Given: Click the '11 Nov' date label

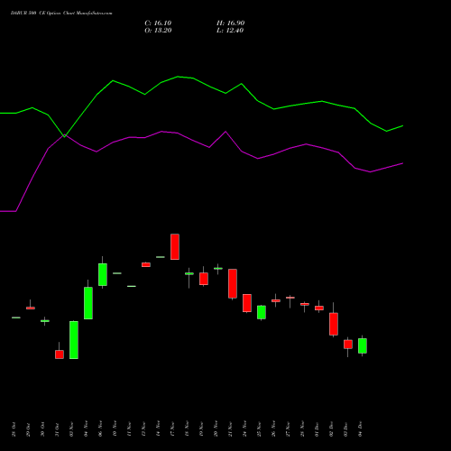Looking at the screenshot, I should pyautogui.click(x=129, y=428).
